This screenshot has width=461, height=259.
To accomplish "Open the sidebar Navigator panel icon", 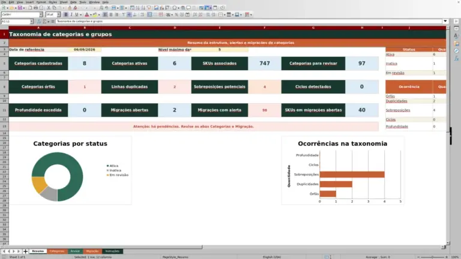I will click(x=456, y=51).
